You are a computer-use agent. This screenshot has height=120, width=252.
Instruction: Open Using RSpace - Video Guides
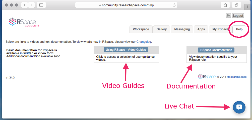pos(126,50)
